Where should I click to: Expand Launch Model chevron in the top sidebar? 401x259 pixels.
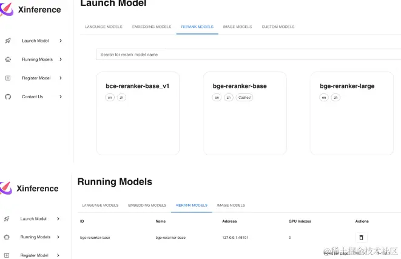click(61, 41)
